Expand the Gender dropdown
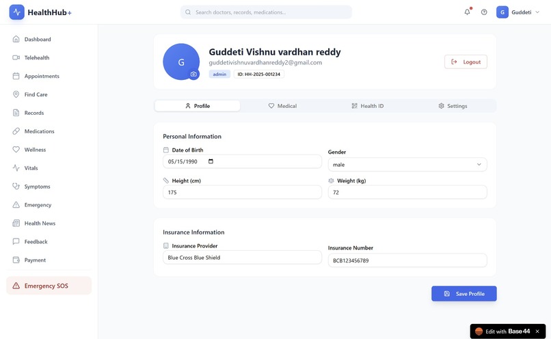The height and width of the screenshot is (339, 551). click(x=407, y=165)
